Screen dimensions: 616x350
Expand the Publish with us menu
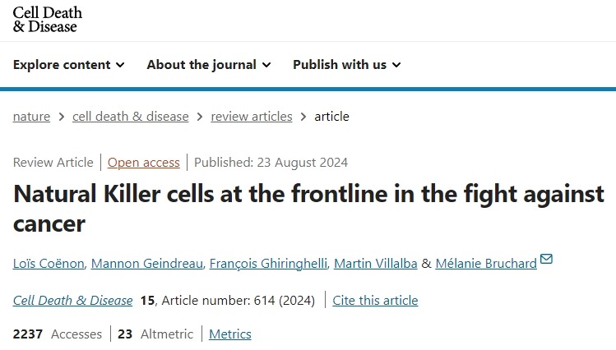(346, 65)
